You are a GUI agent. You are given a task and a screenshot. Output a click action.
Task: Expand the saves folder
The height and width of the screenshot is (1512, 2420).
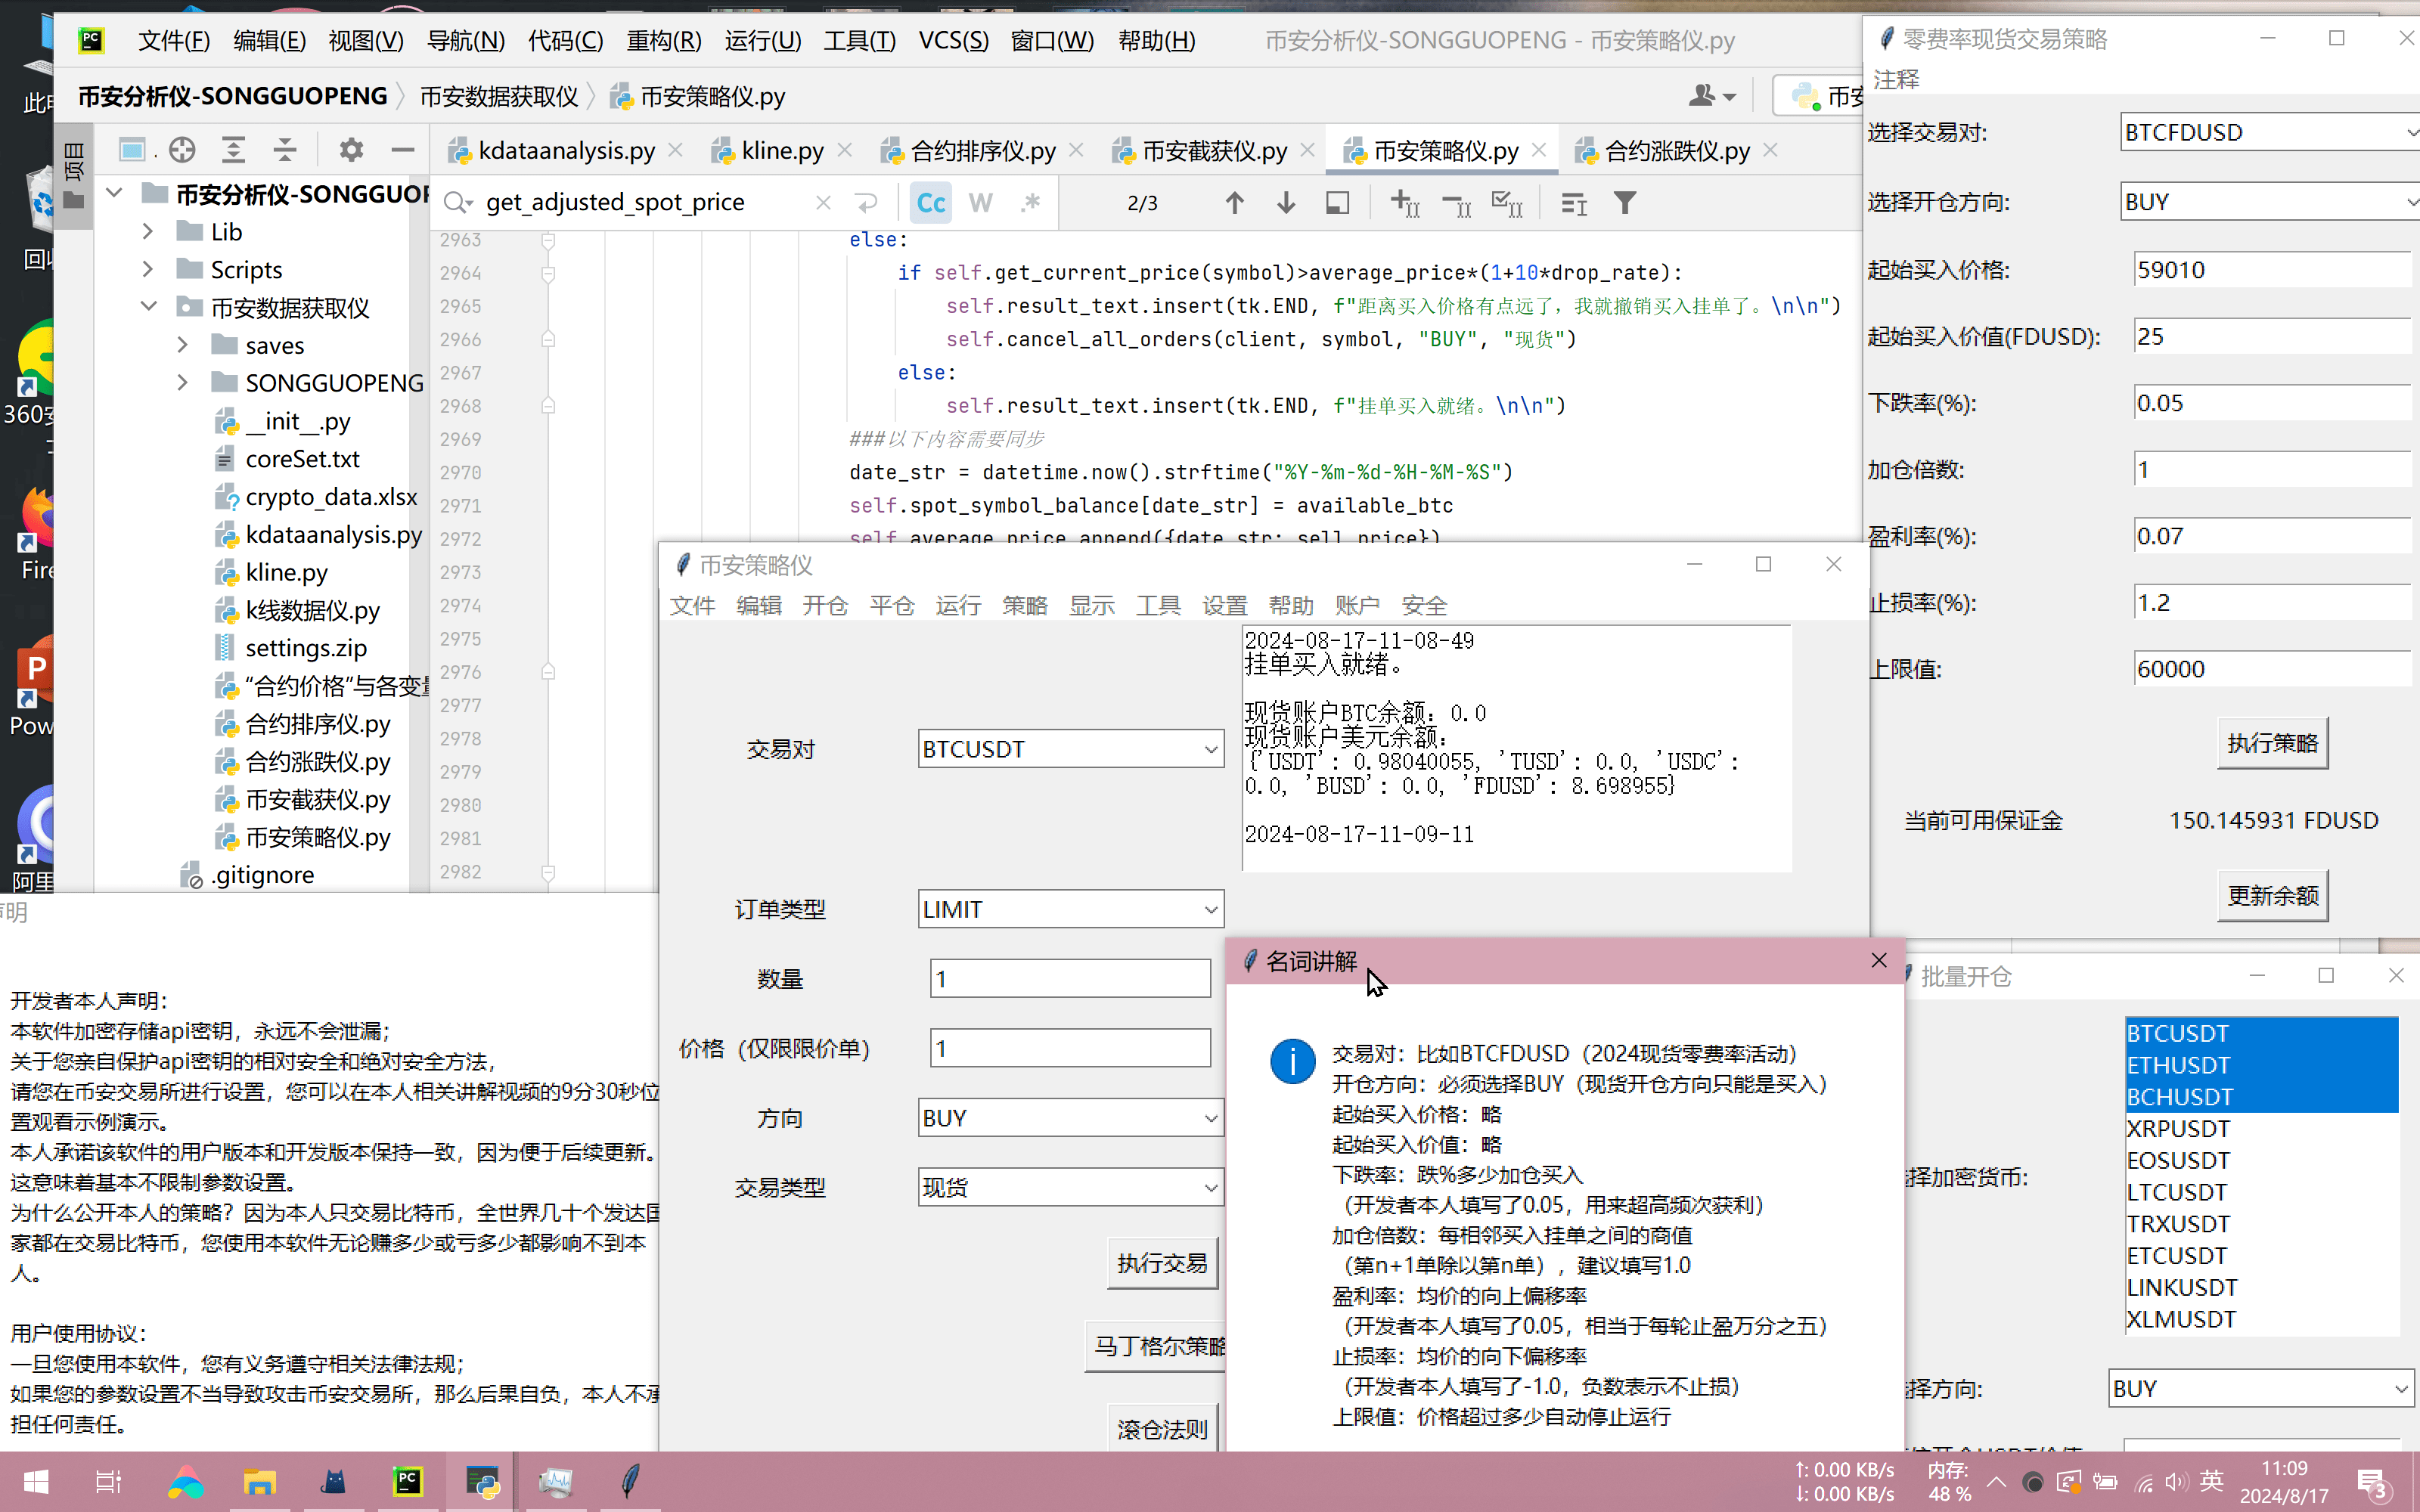183,345
